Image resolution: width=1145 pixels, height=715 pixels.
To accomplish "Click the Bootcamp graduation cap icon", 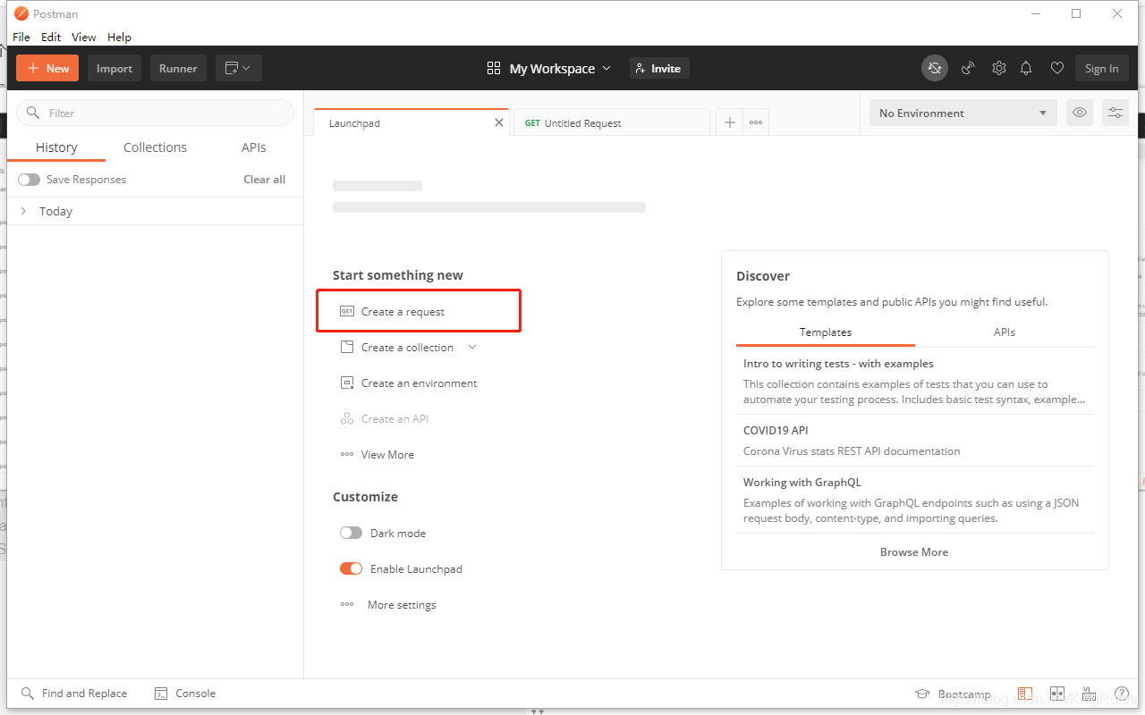I will tap(922, 694).
